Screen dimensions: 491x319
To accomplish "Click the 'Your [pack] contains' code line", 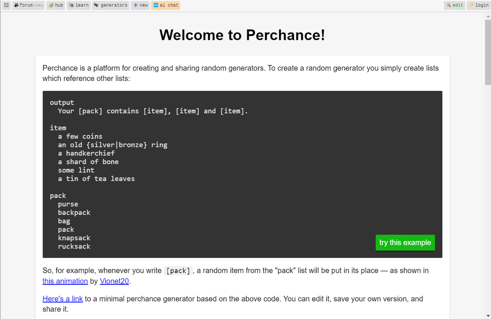I will click(x=153, y=111).
